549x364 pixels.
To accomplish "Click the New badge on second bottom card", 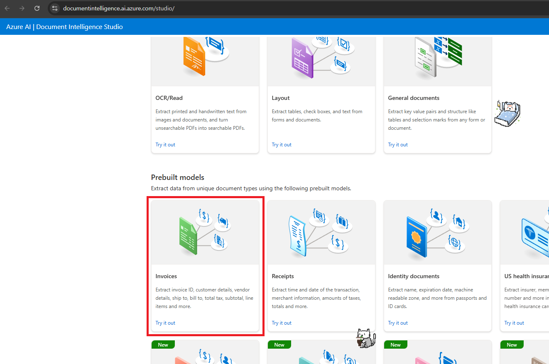I will [279, 345].
